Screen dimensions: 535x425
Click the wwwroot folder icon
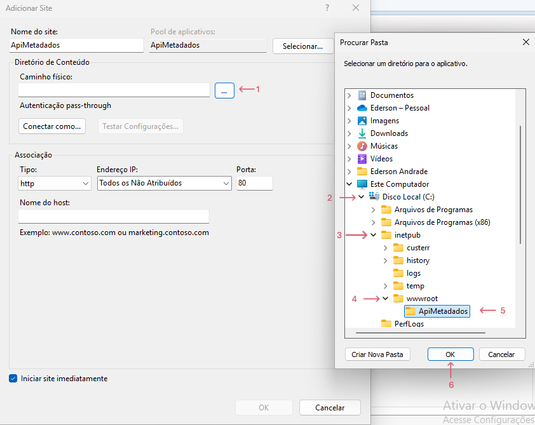click(x=398, y=299)
